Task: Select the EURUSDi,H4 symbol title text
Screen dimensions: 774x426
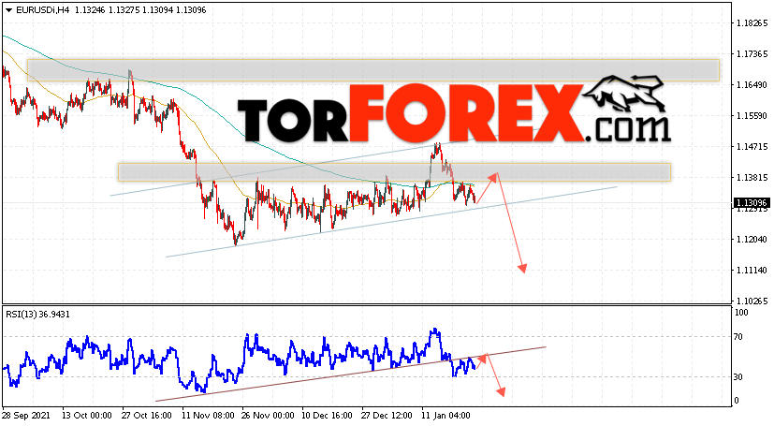Action: (43, 10)
